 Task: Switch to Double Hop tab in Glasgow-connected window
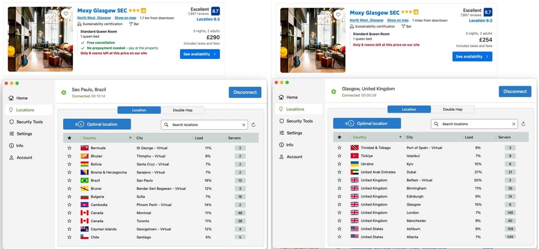[452, 109]
